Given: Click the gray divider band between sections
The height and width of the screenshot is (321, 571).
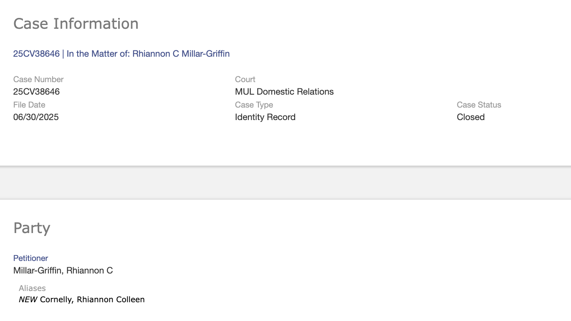Looking at the screenshot, I should tap(285, 183).
